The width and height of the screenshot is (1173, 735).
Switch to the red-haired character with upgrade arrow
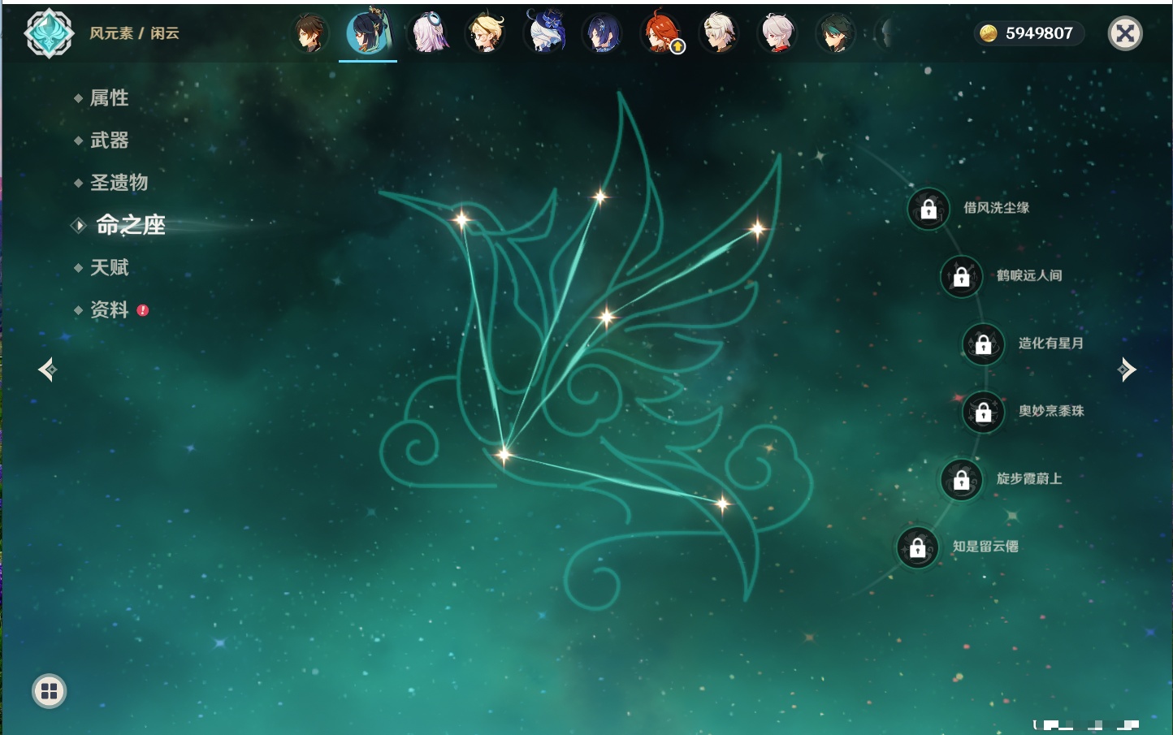[661, 33]
